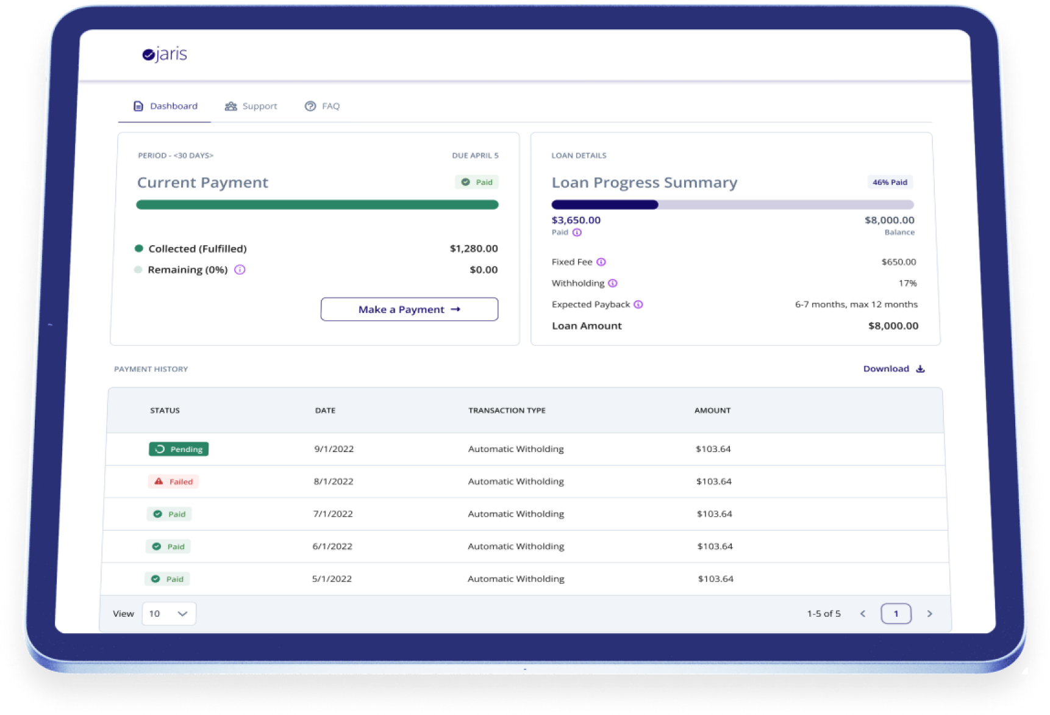Viewport: 1050px width, 715px height.
Task: Open the FAQ section
Action: (331, 106)
